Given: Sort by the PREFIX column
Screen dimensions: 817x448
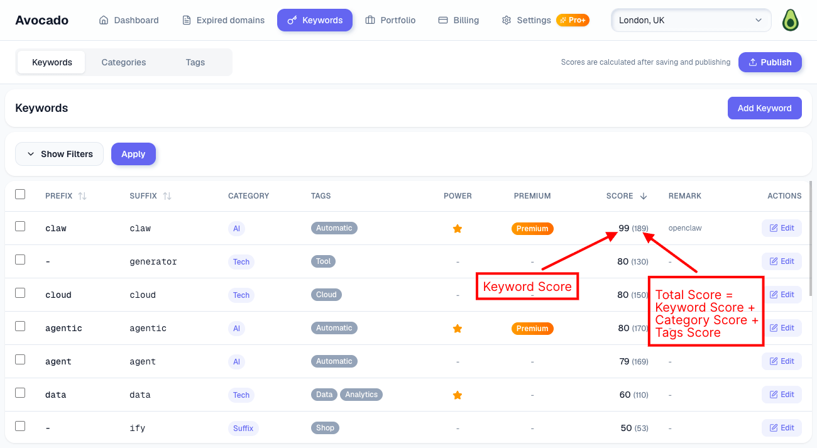Looking at the screenshot, I should point(65,196).
